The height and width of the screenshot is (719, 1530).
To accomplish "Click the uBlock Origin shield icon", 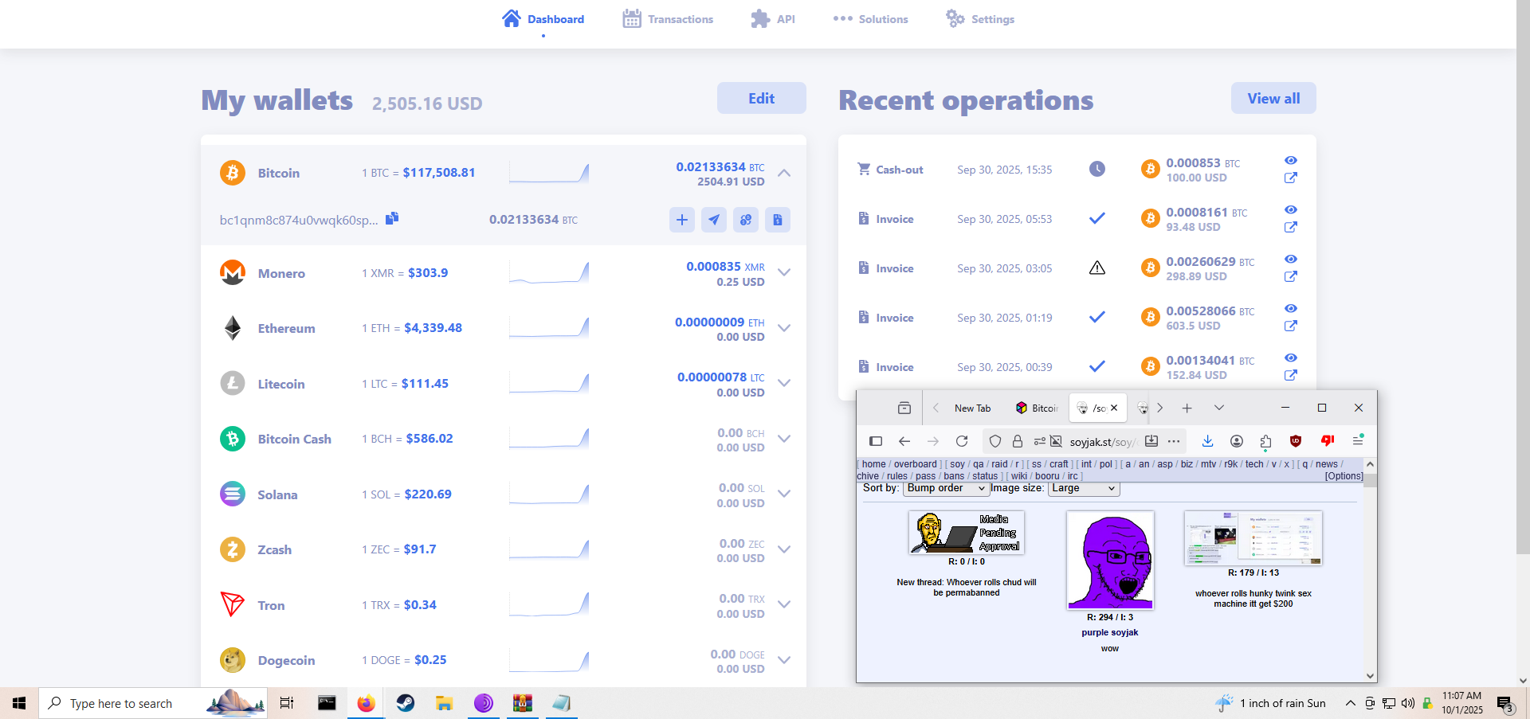I will (1296, 441).
